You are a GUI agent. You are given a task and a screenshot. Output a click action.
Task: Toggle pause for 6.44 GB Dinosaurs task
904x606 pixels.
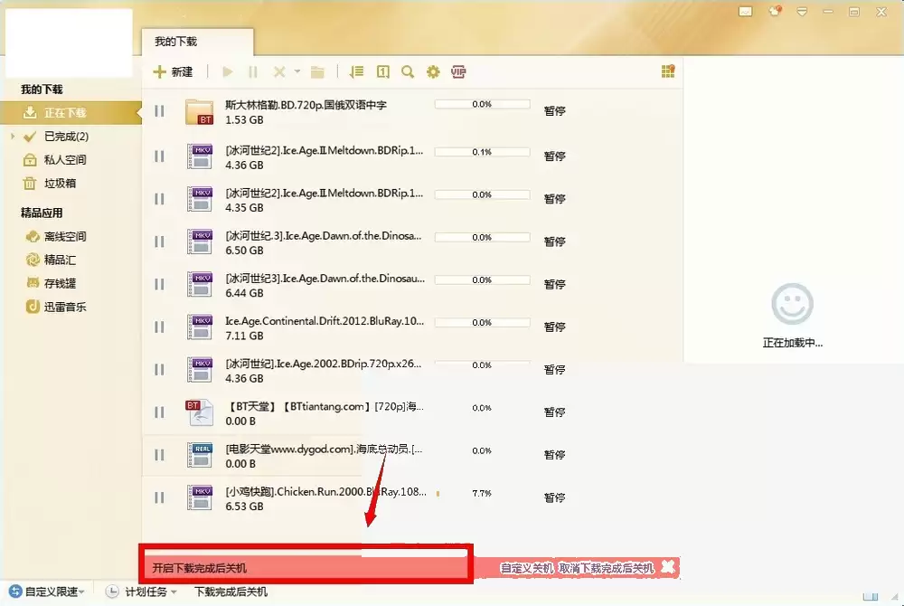[160, 284]
